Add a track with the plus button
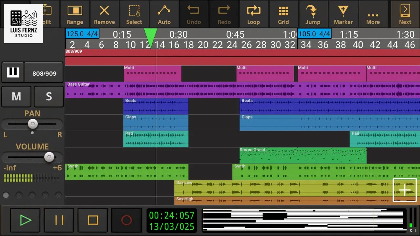This screenshot has width=420, height=236. pos(405,190)
